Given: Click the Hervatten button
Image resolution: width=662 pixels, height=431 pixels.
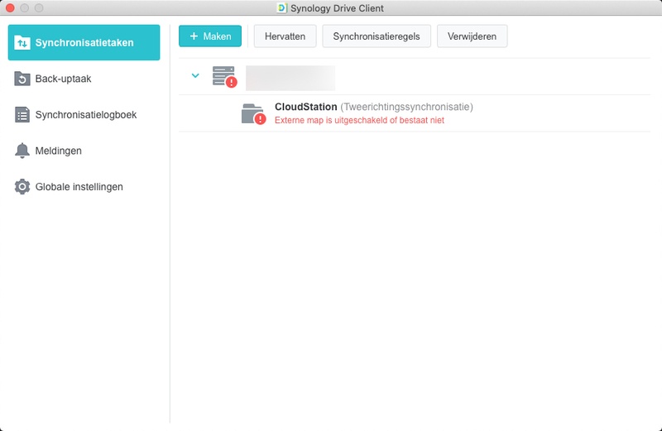Looking at the screenshot, I should pyautogui.click(x=285, y=36).
